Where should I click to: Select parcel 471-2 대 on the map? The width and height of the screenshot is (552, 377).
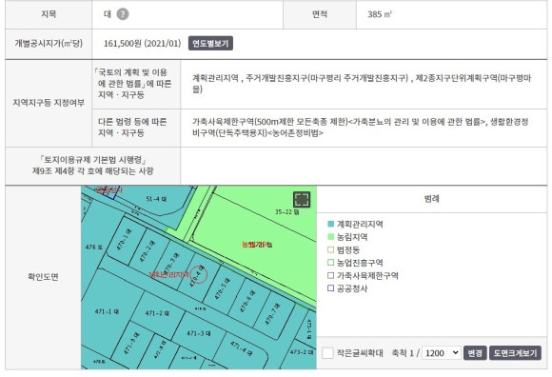tap(157, 313)
